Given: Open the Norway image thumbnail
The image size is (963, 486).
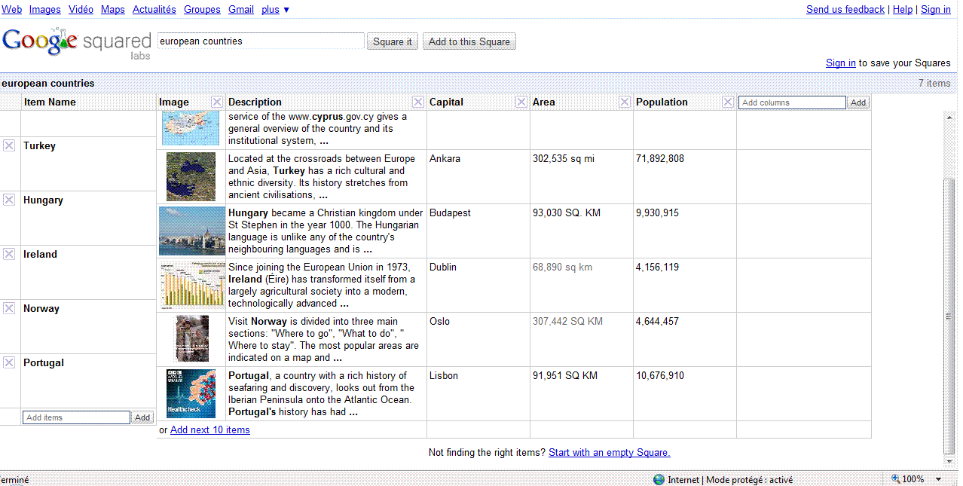Looking at the screenshot, I should coord(192,339).
